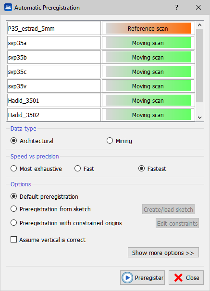Expand Show more options
210x291 pixels.
(163, 253)
